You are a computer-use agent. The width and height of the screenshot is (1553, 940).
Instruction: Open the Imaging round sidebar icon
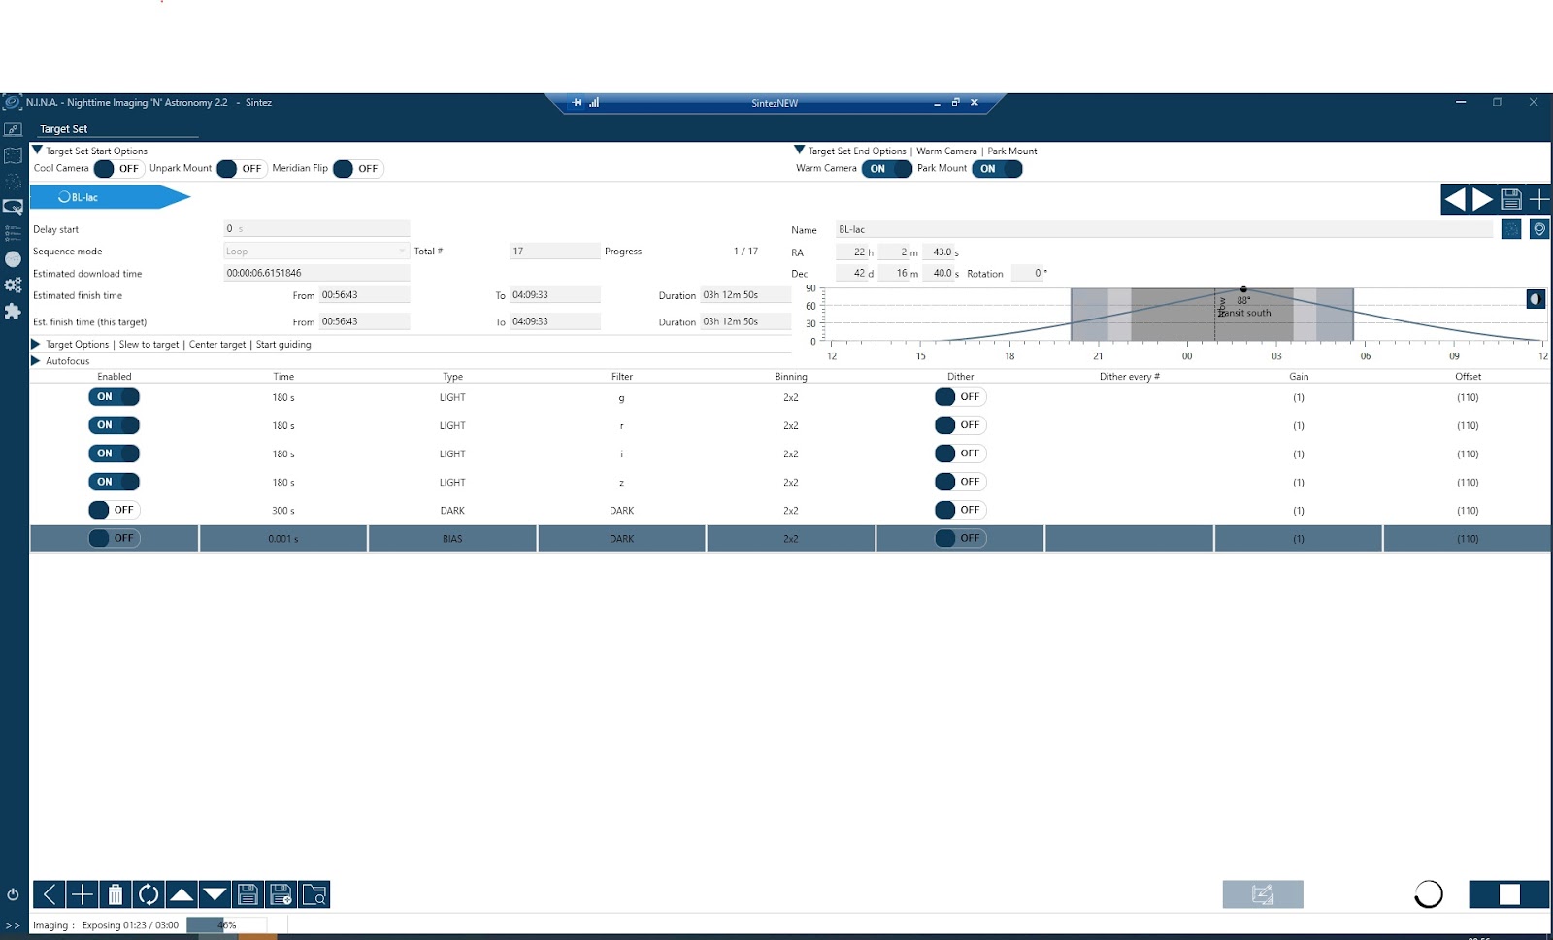point(13,259)
